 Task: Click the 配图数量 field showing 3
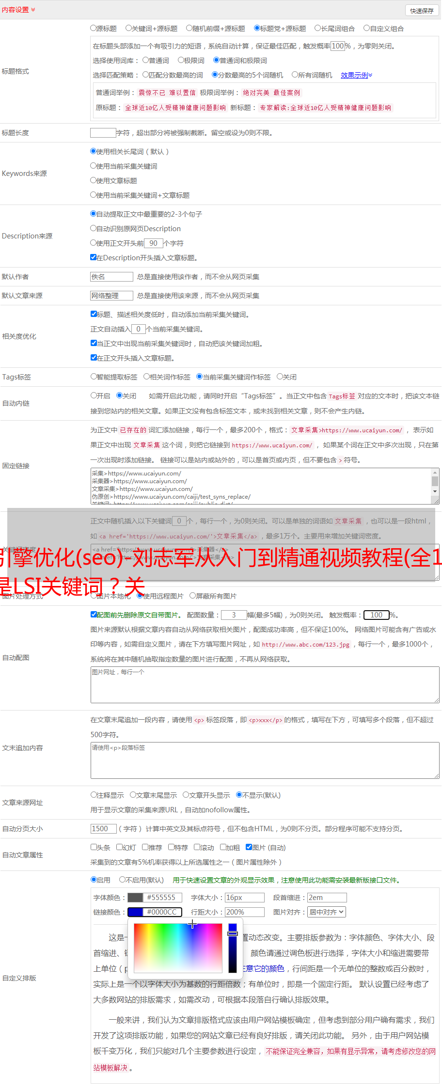pos(234,615)
